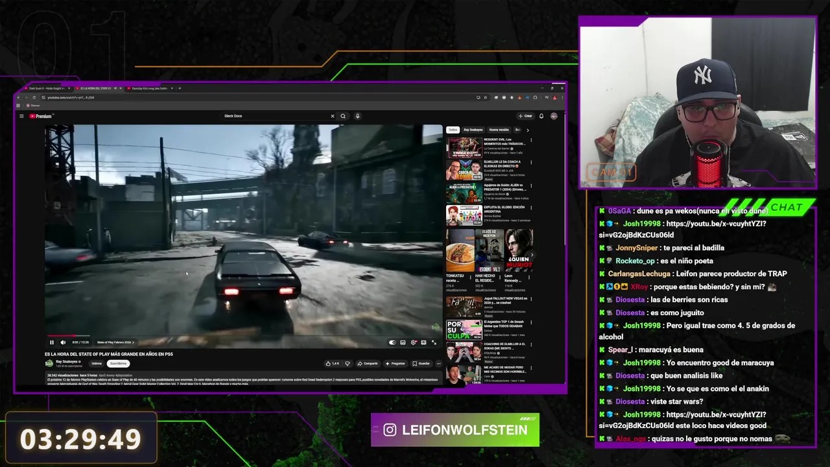The height and width of the screenshot is (467, 830).
Task: Open options for the EXPLOTA EL GLOBO video
Action: pos(531,208)
